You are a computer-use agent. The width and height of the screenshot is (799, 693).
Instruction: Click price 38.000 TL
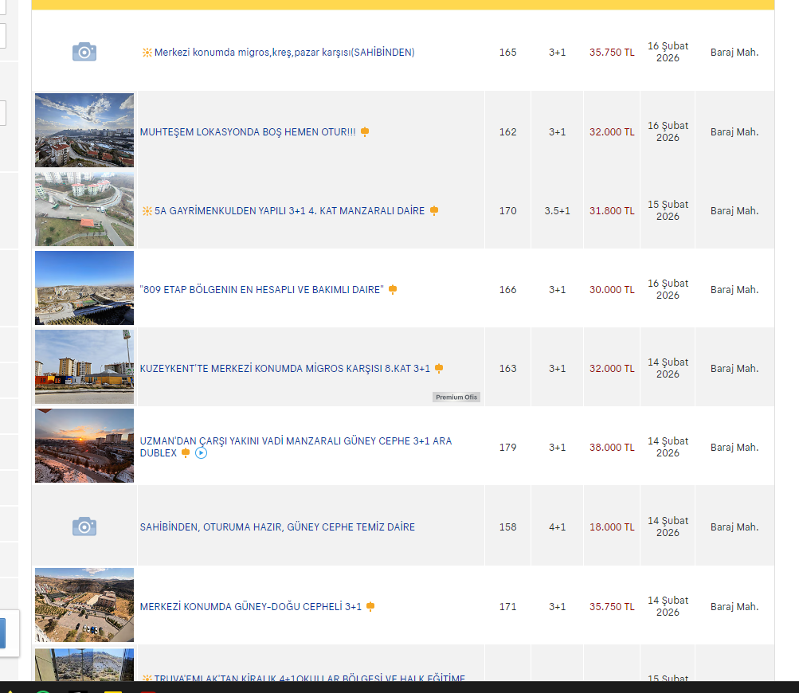tap(612, 448)
